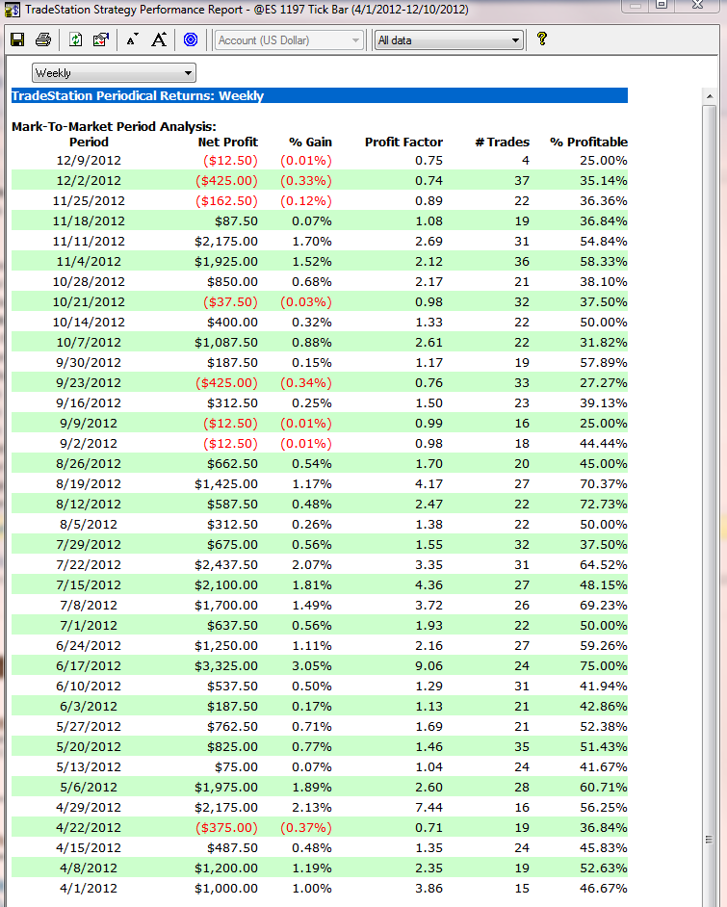Select the 4/1/2012 period cell
Image resolution: width=727 pixels, height=907 pixels.
click(89, 890)
